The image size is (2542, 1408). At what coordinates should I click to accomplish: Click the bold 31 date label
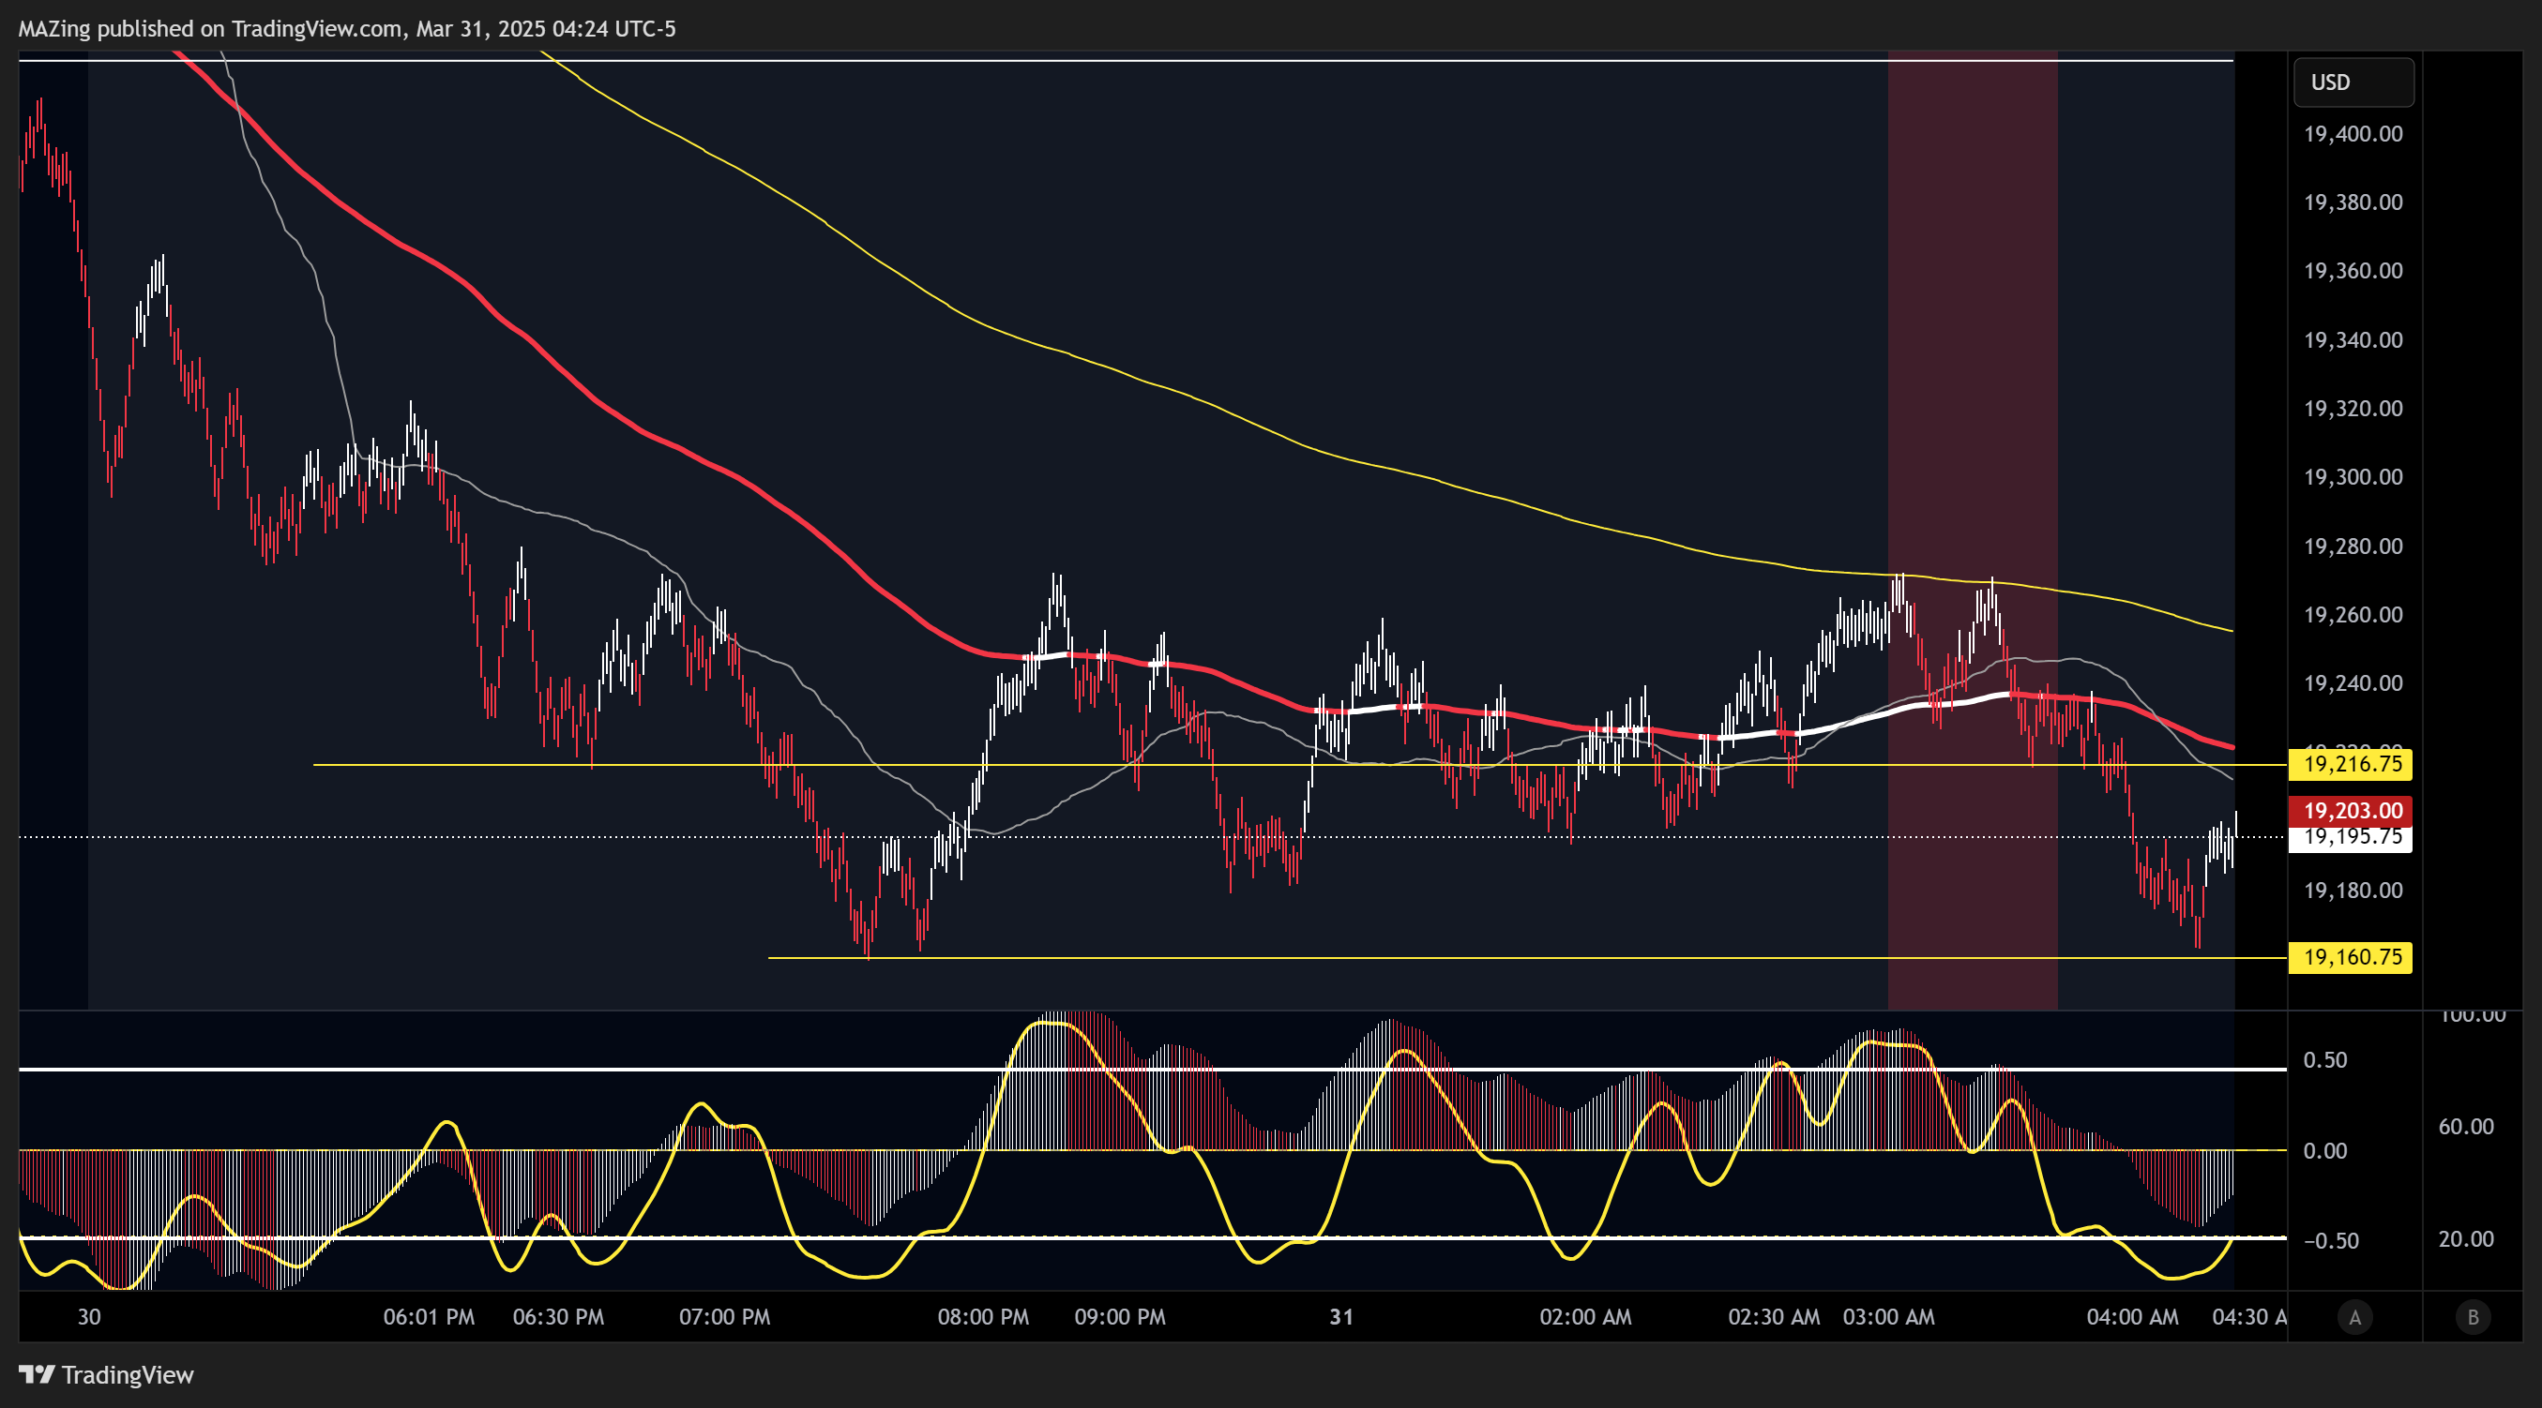tap(1341, 1317)
